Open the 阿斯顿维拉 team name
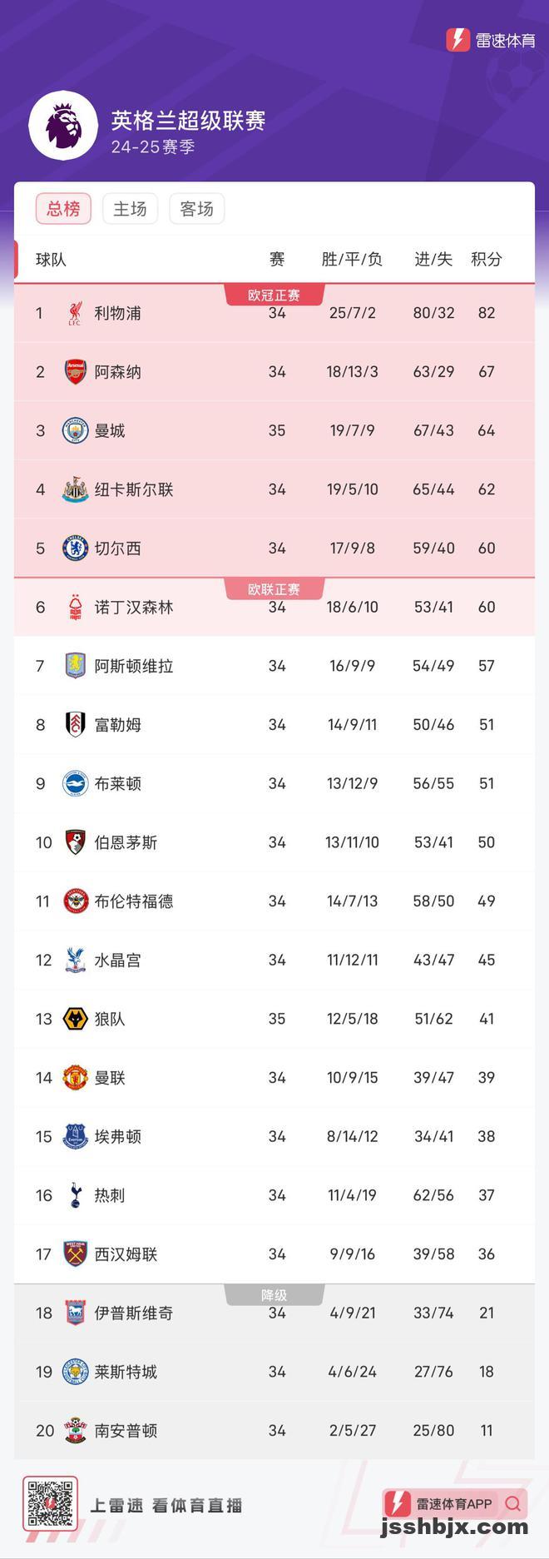 (x=134, y=666)
